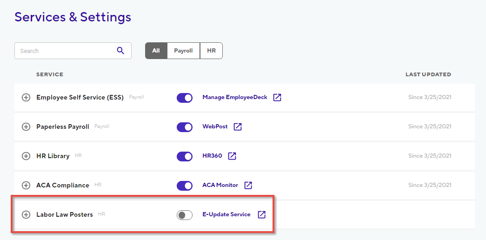Expand the ACA Compliance row
The height and width of the screenshot is (240, 486).
point(26,186)
